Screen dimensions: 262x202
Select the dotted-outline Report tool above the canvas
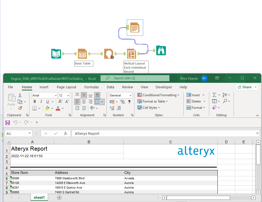[135, 27]
